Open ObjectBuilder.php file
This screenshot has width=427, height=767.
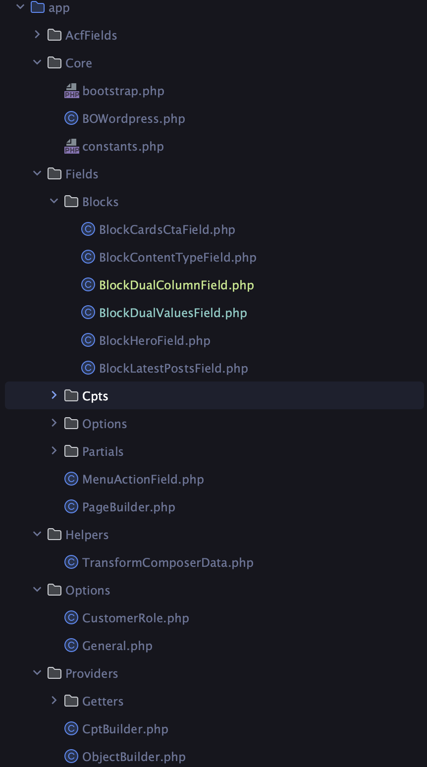click(134, 757)
